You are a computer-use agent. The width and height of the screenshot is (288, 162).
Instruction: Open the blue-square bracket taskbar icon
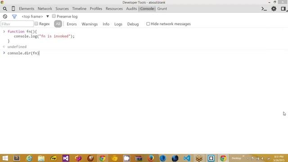[x=211, y=158]
